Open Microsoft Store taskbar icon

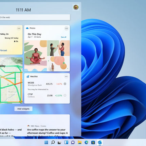pos(93,142)
